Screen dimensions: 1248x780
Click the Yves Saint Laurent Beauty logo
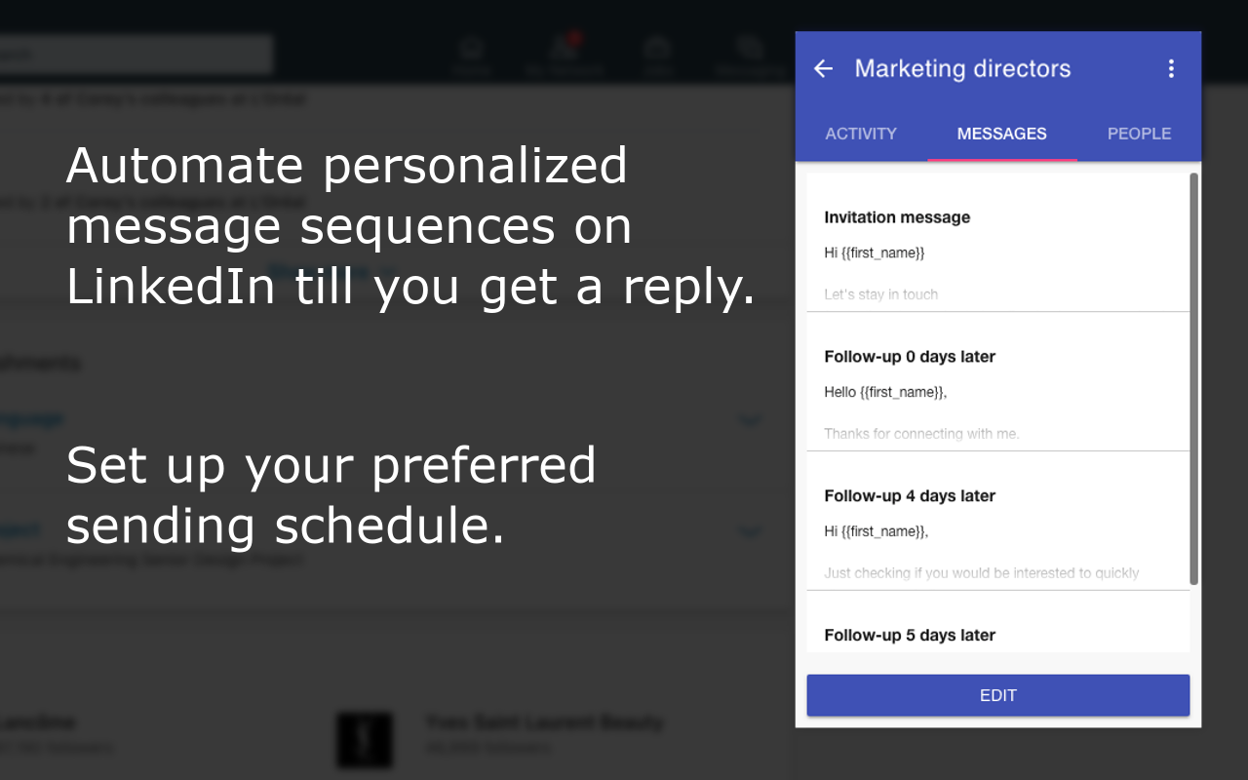pos(365,739)
